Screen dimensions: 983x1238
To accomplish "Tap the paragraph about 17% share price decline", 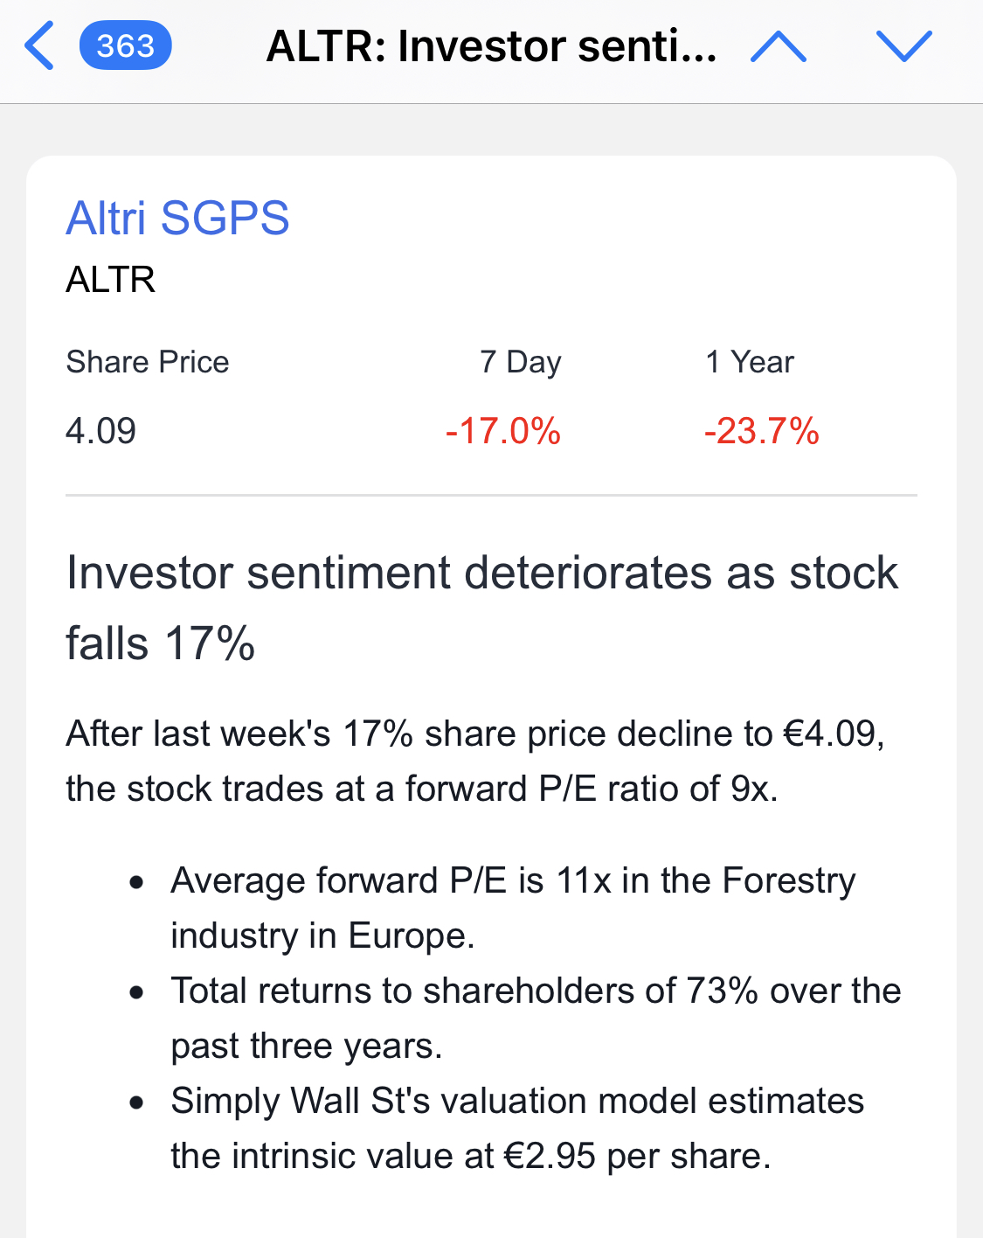I will 475,761.
